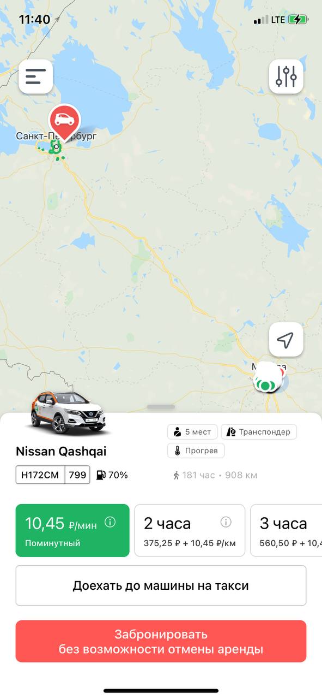Tap the Прогрев feature tag
This screenshot has height=699, width=322.
click(x=196, y=451)
